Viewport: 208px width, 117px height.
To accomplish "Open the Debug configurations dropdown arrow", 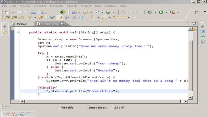I will (x=155, y=12).
